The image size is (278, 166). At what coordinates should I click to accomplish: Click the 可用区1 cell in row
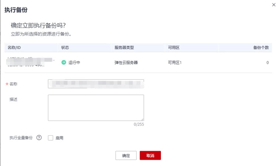tap(175, 63)
